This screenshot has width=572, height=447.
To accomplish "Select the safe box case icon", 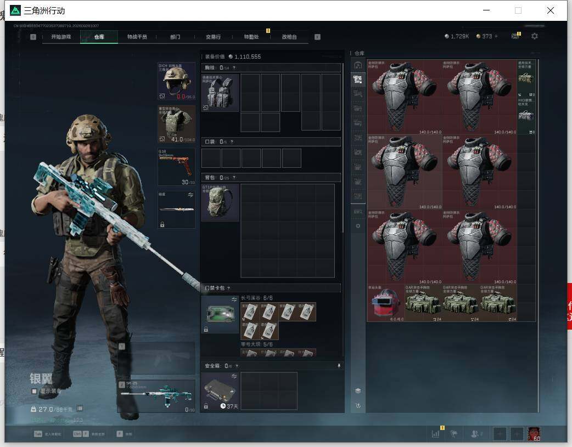I will coord(220,391).
